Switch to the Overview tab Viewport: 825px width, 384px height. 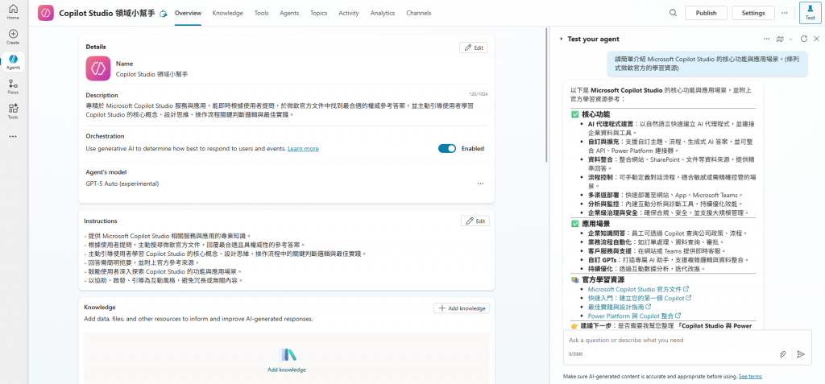188,13
